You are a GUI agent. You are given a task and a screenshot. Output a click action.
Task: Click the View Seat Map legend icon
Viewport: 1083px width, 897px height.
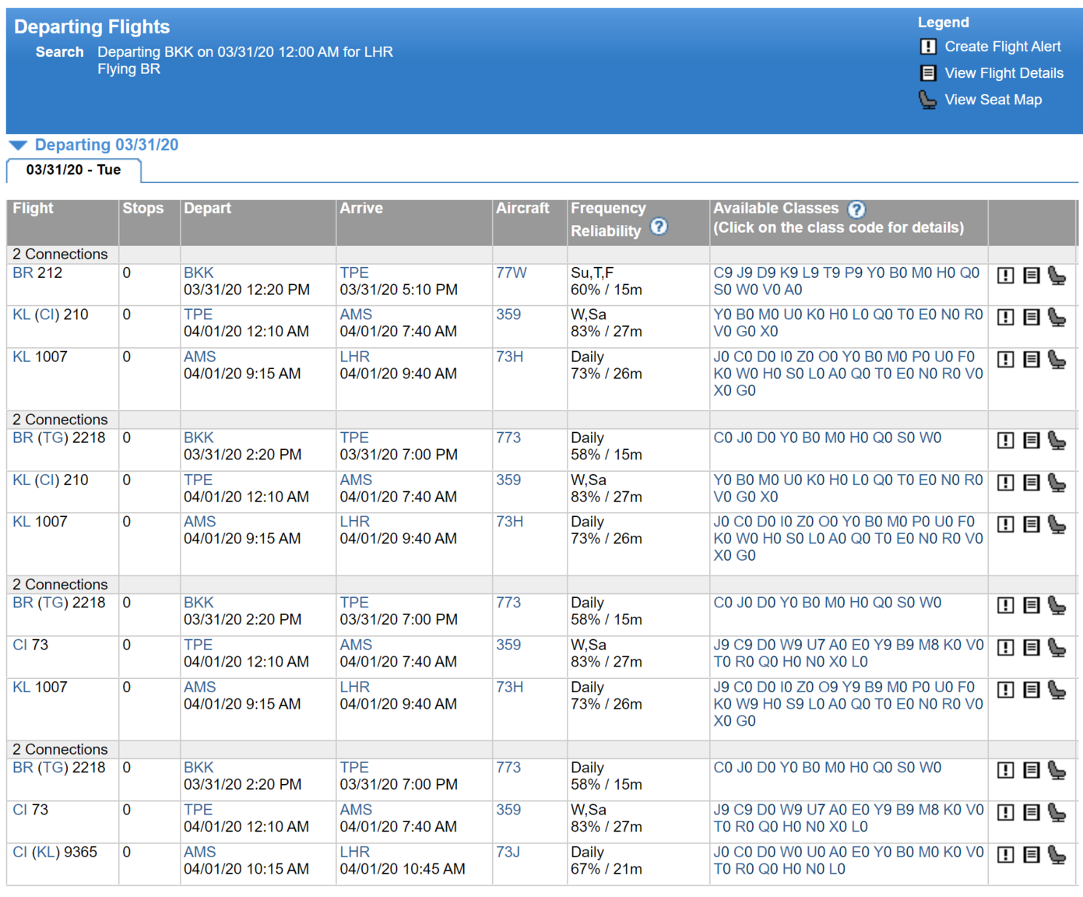(x=928, y=100)
